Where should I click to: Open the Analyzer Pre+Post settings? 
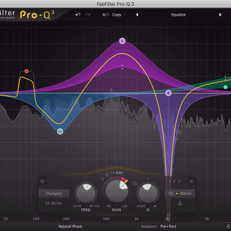[168, 226]
